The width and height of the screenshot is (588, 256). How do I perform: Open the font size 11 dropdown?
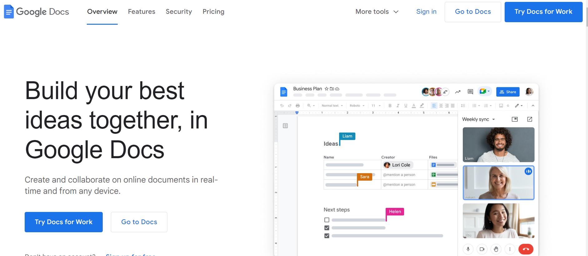376,106
